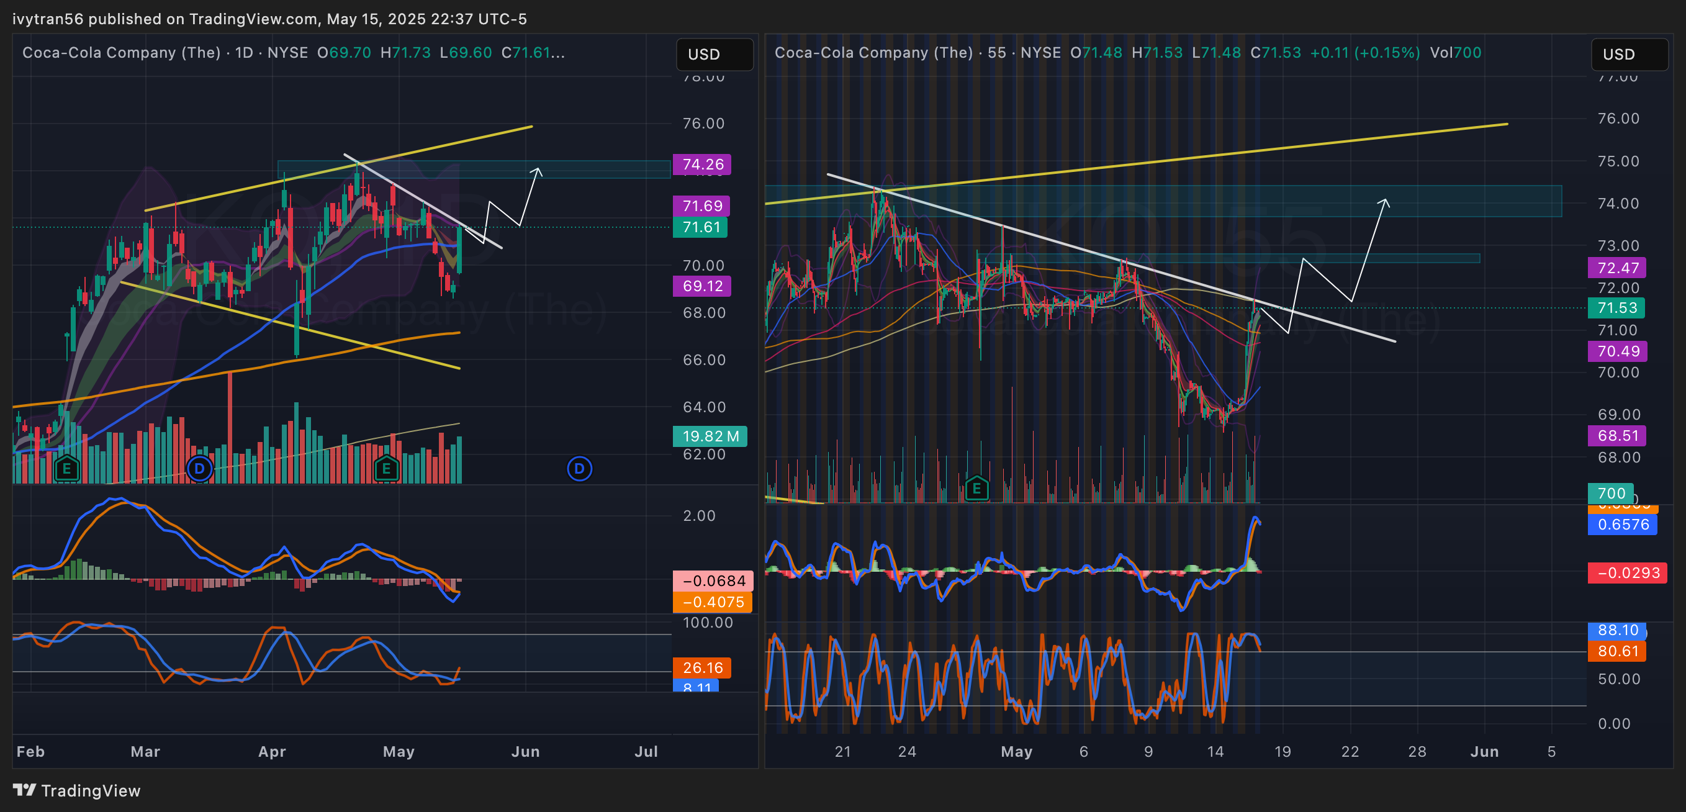The height and width of the screenshot is (812, 1686).
Task: Click the daily chart title Coca-Cola Company 1D NYSE
Action: click(x=165, y=52)
